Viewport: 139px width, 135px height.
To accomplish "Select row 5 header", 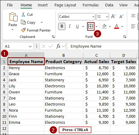I will pos(4,86).
